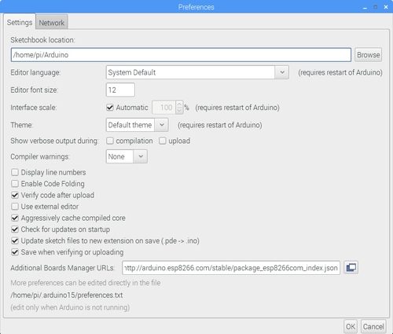Click the 'Interface scale:' label
Viewport: 393px width, 334px height.
click(34, 108)
